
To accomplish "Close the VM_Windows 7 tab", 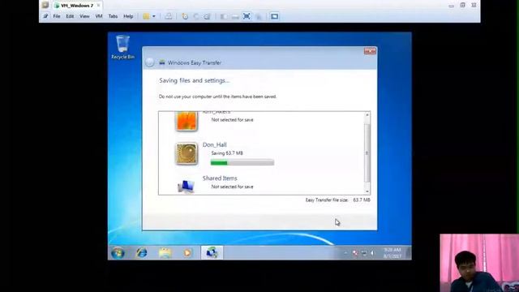I will coord(98,6).
